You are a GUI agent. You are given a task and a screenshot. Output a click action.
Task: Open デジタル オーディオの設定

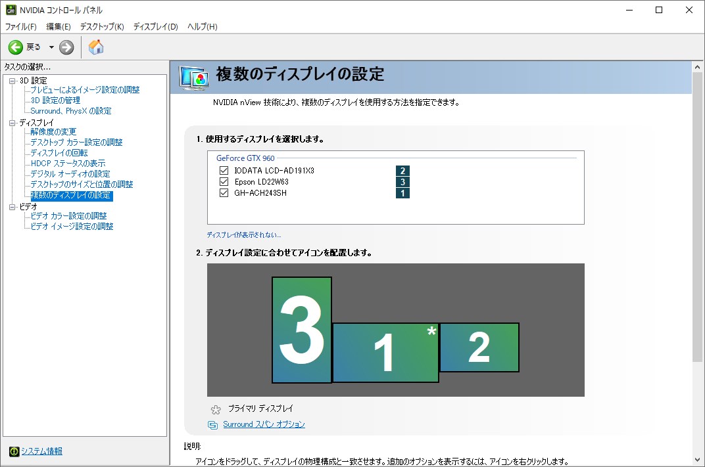pyautogui.click(x=70, y=174)
